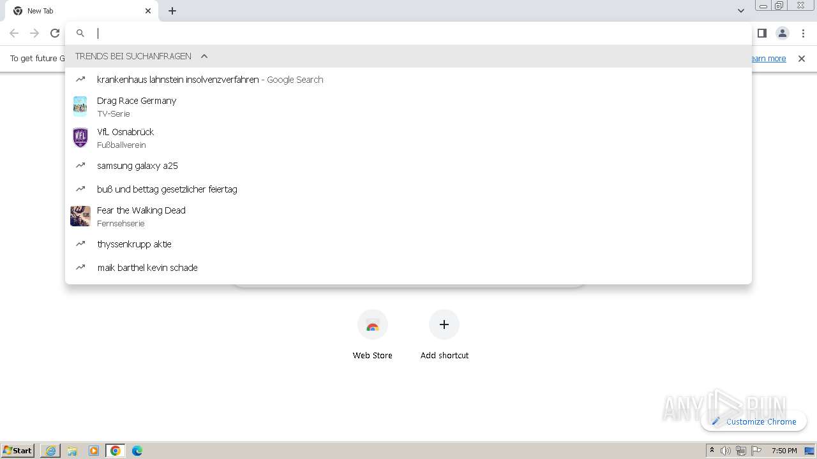Launch Internet Explorer from the taskbar
The height and width of the screenshot is (459, 817).
(x=50, y=451)
